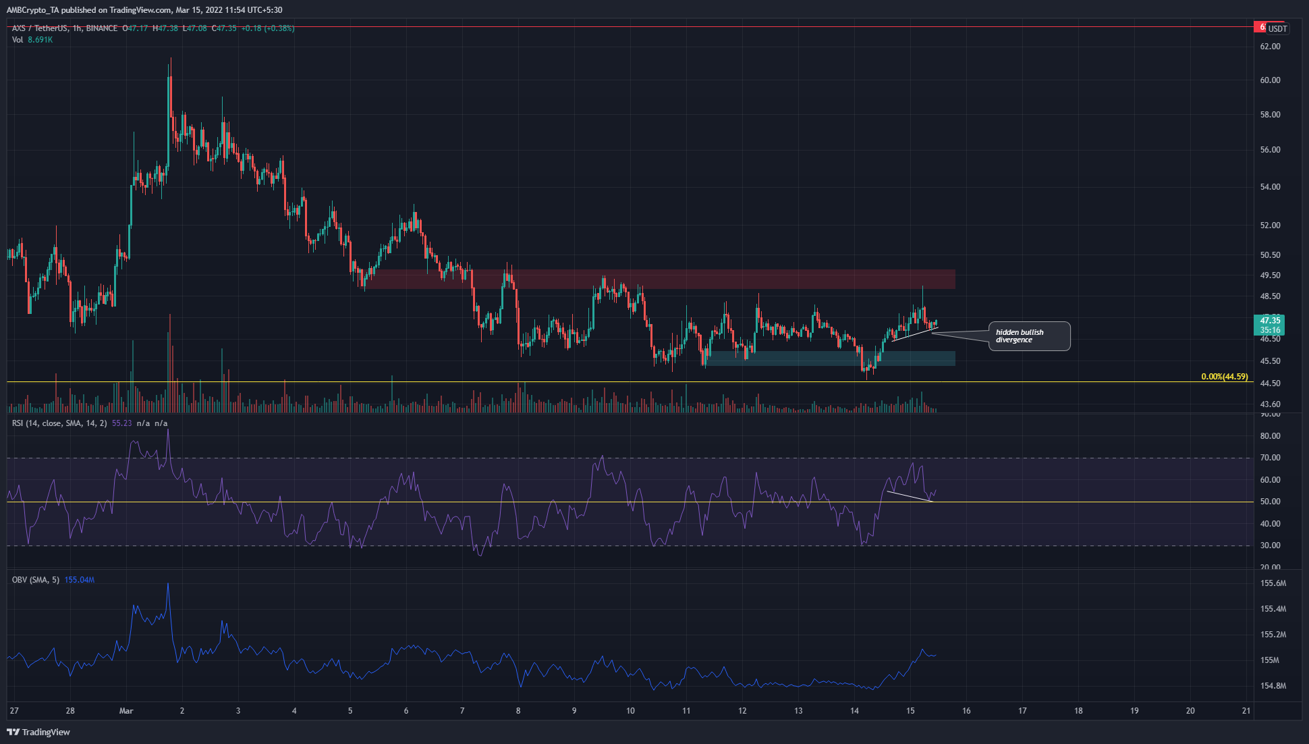1309x744 pixels.
Task: Click the red price tag at top right
Action: pos(1260,28)
